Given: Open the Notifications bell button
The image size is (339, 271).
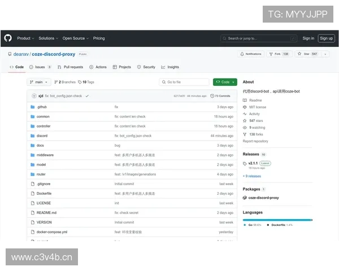Looking at the screenshot, I should click(x=251, y=54).
